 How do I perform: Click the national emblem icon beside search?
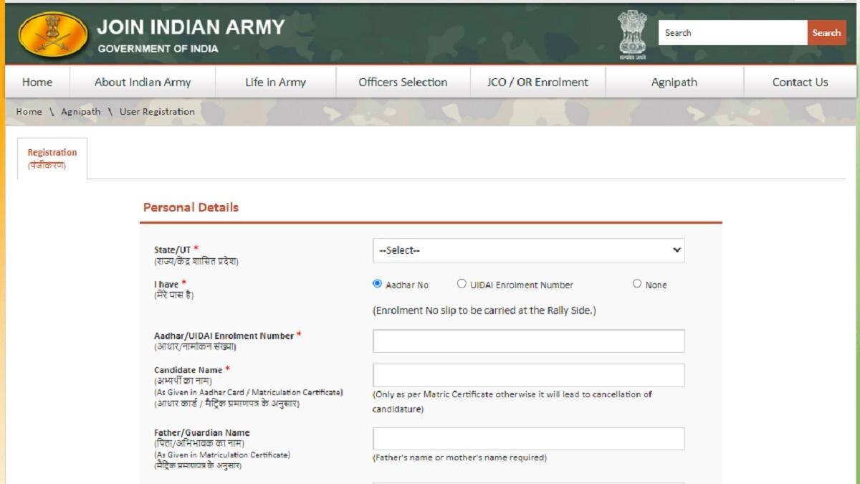click(x=634, y=32)
